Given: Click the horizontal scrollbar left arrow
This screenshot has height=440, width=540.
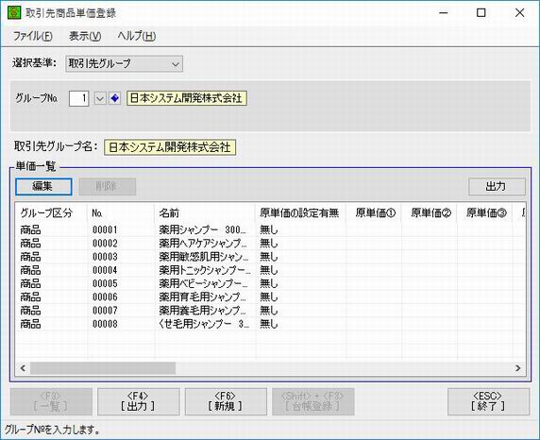Looking at the screenshot, I should [x=23, y=368].
